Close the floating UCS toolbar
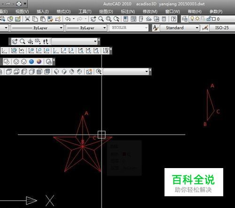235x208 pixels. point(111,49)
